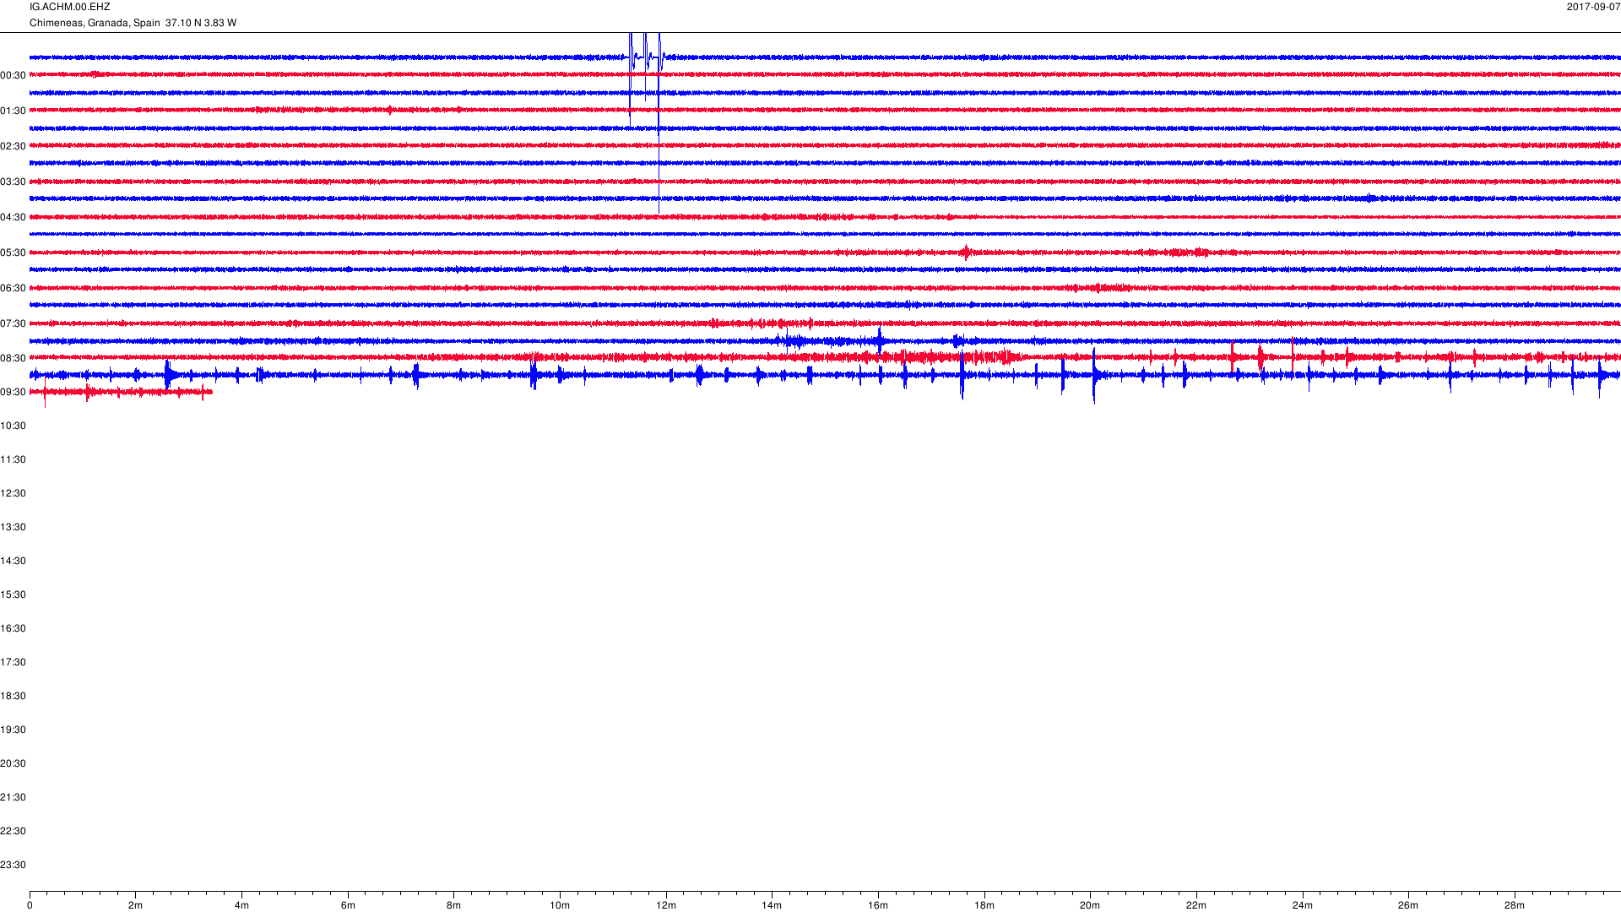Viewport: 1621px width, 912px height.
Task: Select the 16:30 time label
Action: (x=13, y=628)
